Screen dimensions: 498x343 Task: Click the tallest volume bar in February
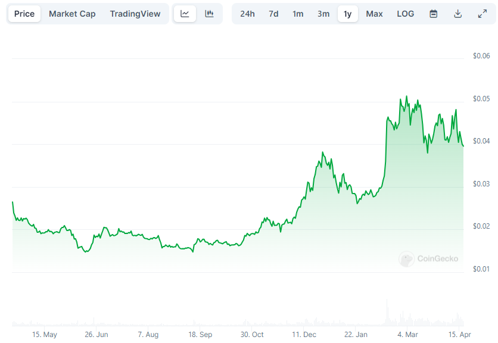(x=387, y=312)
